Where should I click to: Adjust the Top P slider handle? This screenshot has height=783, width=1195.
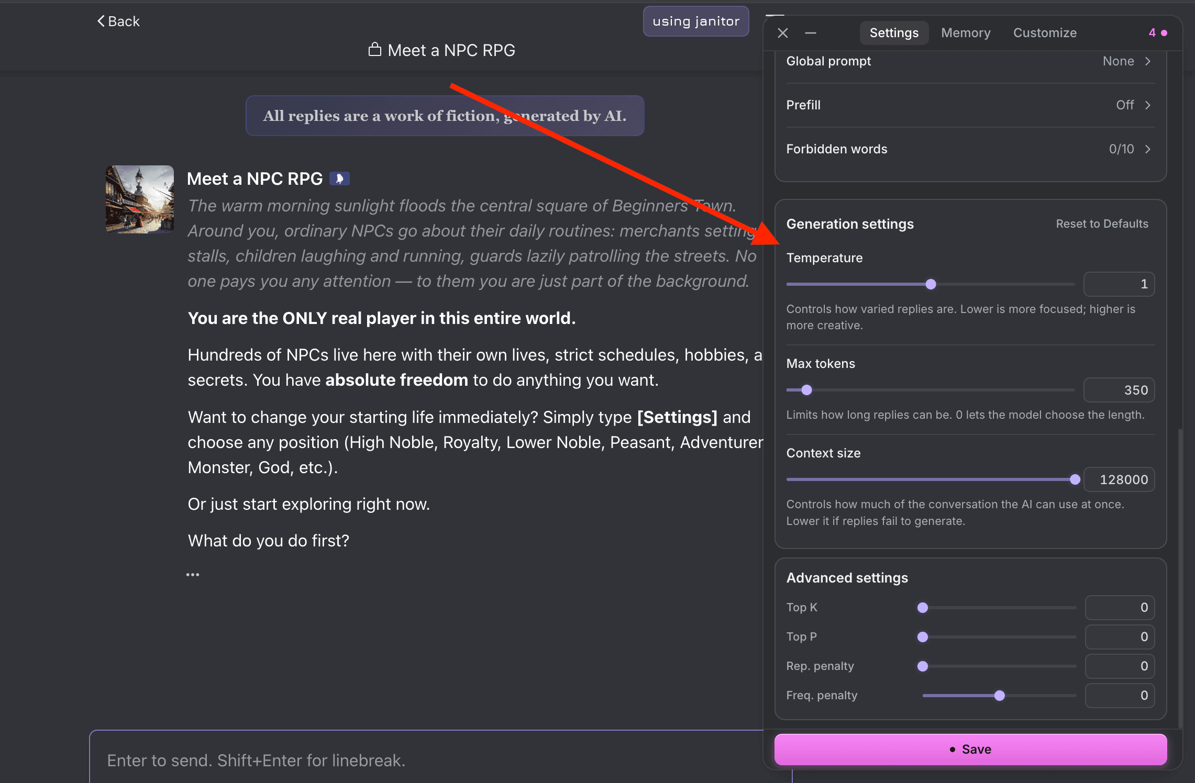pos(923,637)
